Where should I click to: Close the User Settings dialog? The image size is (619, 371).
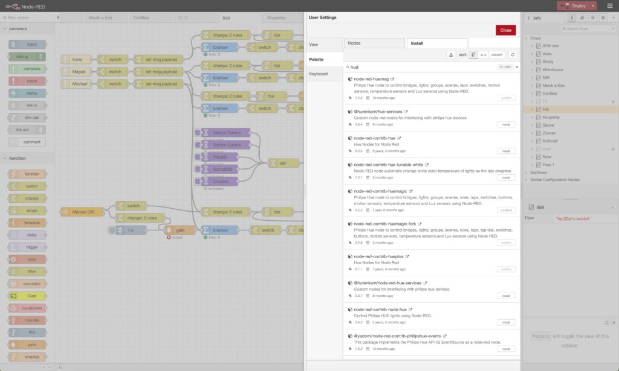[506, 30]
